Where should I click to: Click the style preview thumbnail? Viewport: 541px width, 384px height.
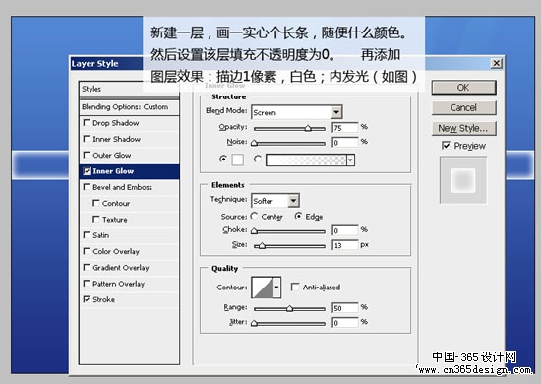coord(463,179)
